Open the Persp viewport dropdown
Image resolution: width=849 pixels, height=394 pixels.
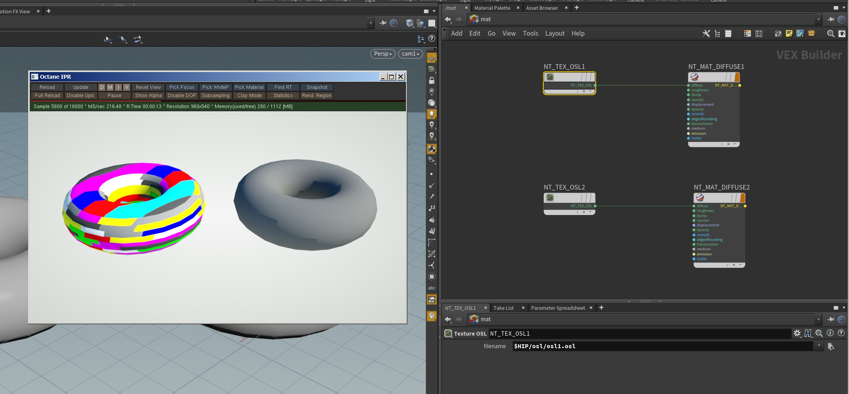(382, 54)
